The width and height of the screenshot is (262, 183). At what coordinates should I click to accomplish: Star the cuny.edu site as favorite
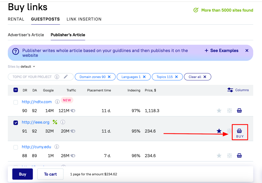pyautogui.click(x=219, y=156)
